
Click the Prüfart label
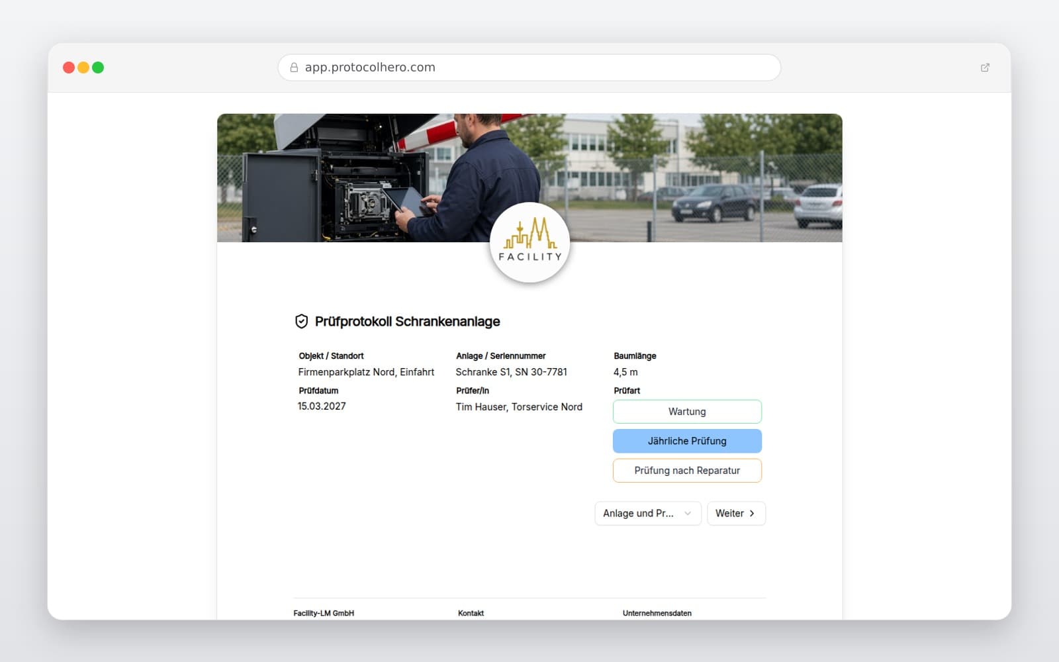pos(627,391)
